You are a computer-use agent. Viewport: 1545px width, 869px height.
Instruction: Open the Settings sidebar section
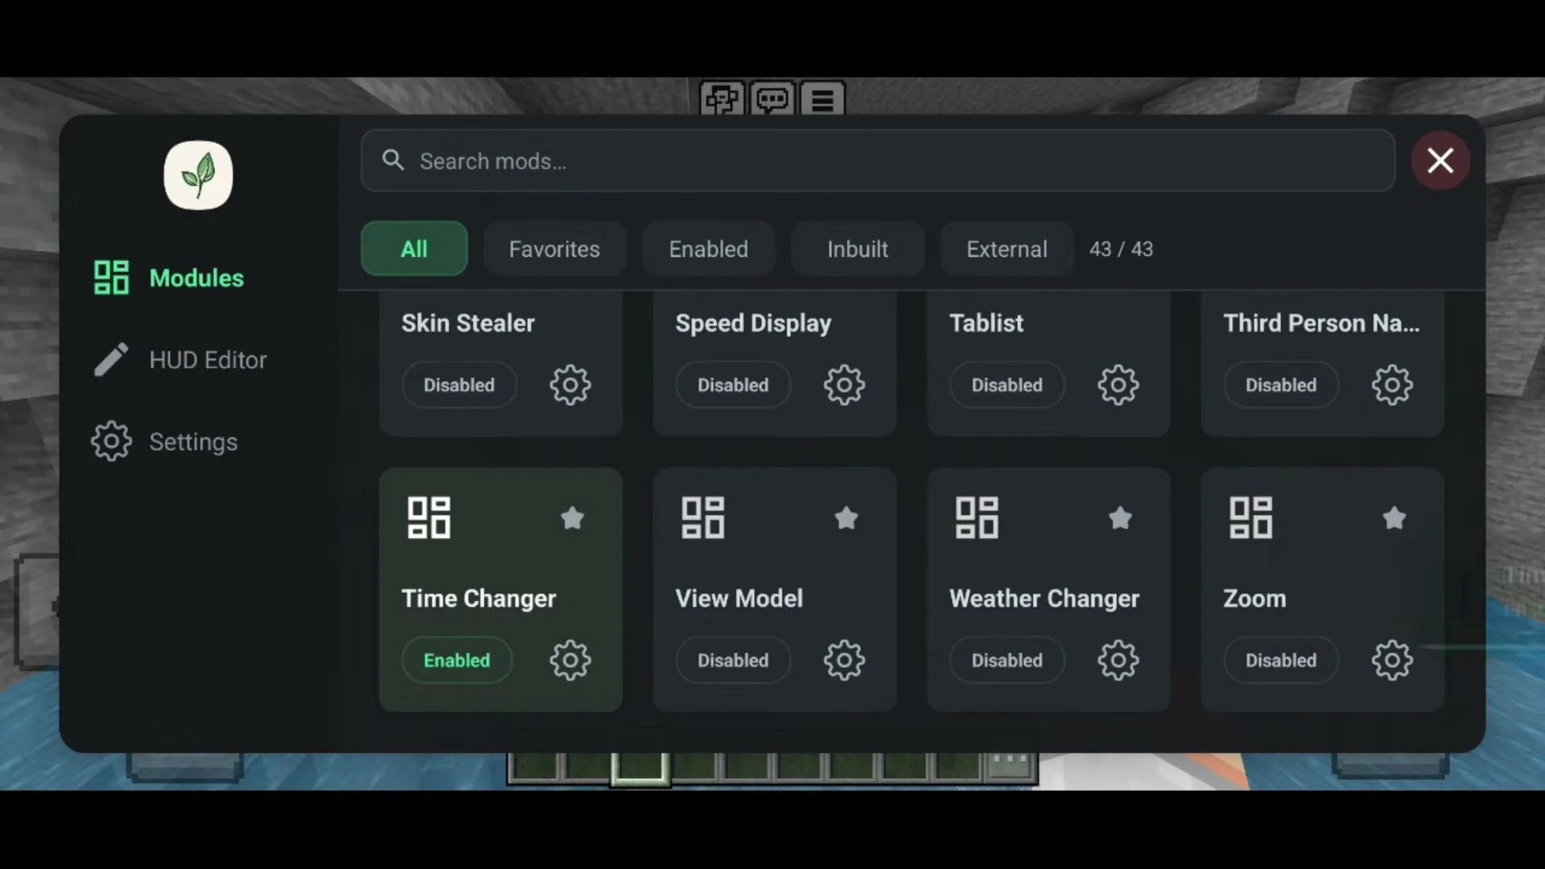coord(165,442)
